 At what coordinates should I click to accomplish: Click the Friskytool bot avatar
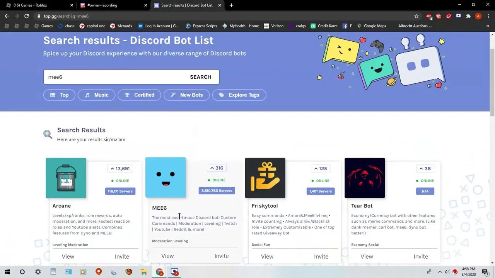click(265, 178)
